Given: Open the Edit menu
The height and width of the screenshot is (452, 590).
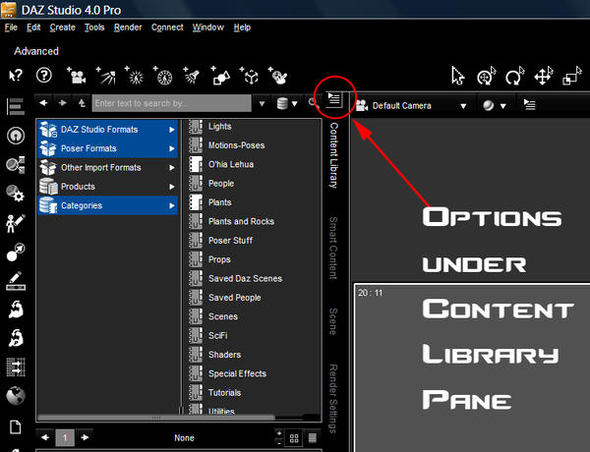Looking at the screenshot, I should 33,28.
